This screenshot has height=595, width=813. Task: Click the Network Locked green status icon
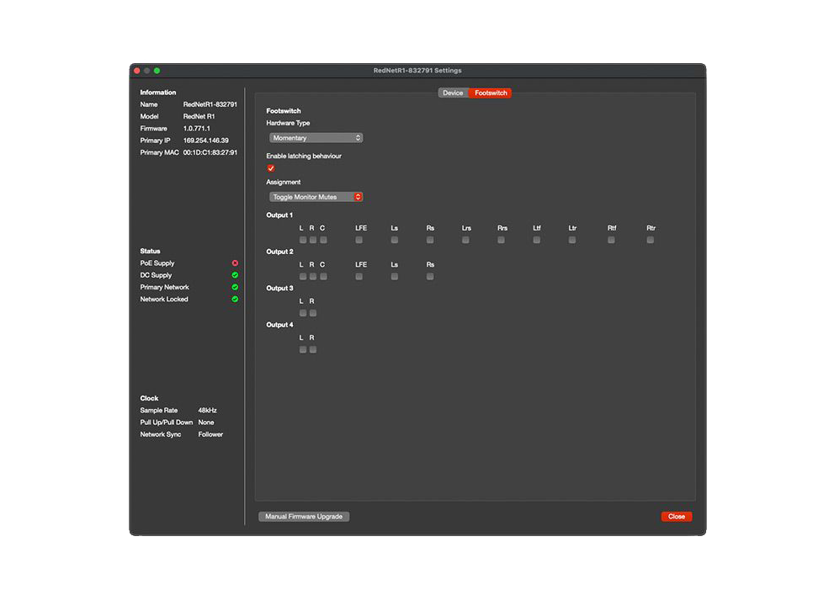click(235, 300)
